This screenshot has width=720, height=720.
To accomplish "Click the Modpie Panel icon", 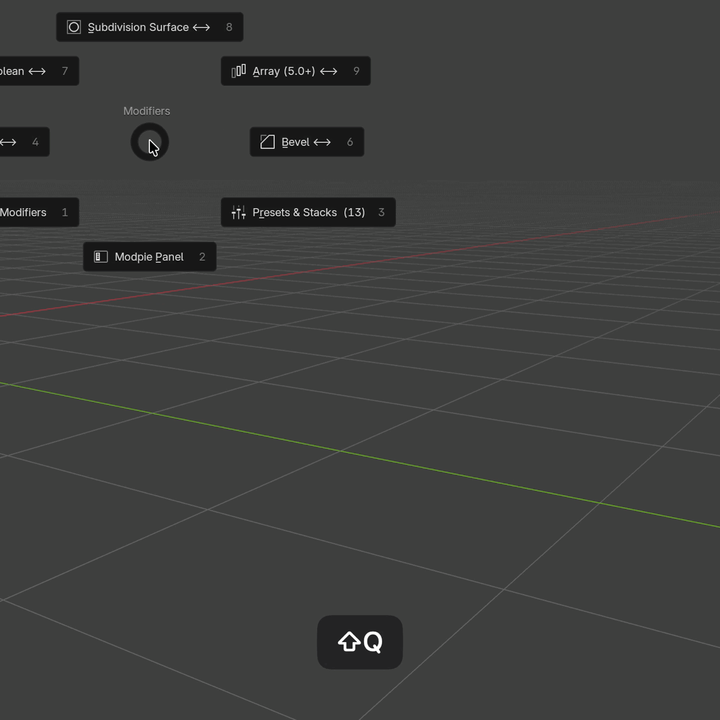I will point(101,257).
